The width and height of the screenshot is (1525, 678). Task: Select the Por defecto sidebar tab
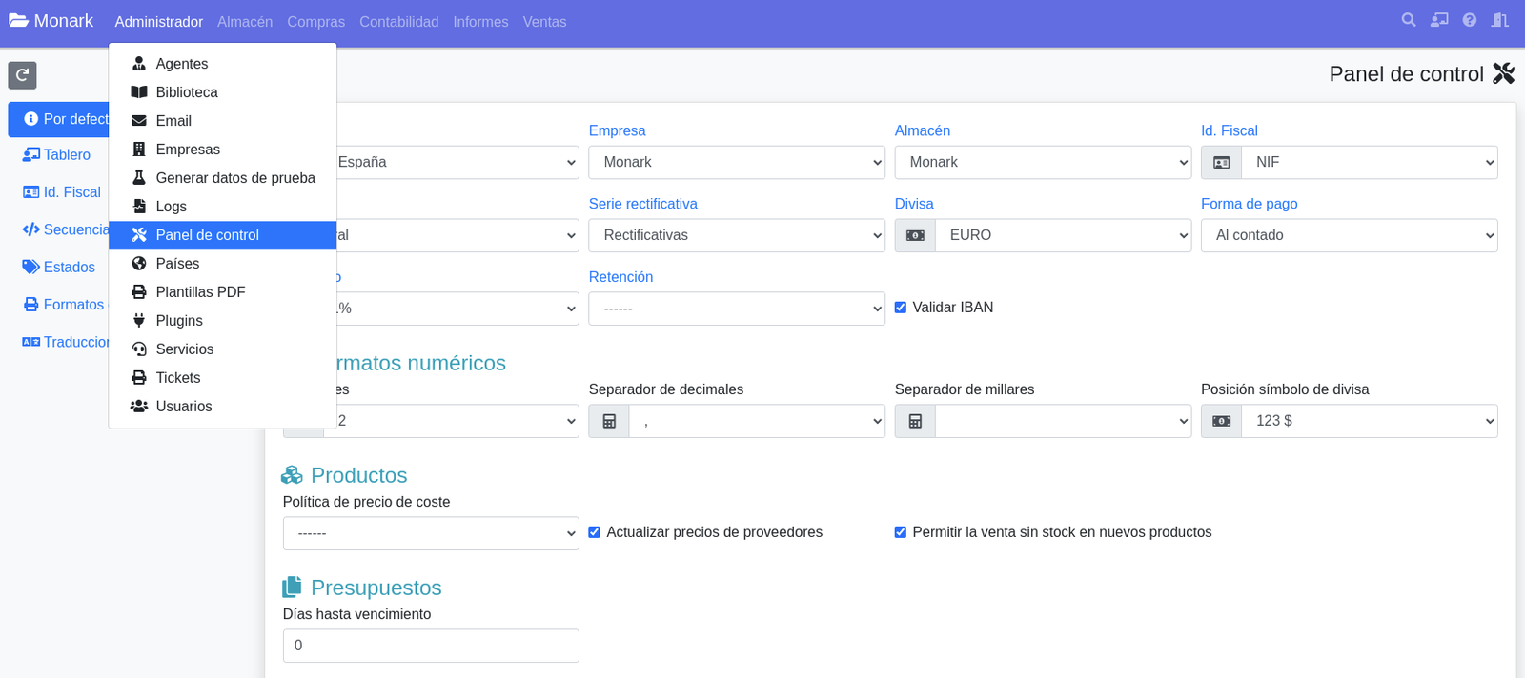click(58, 119)
